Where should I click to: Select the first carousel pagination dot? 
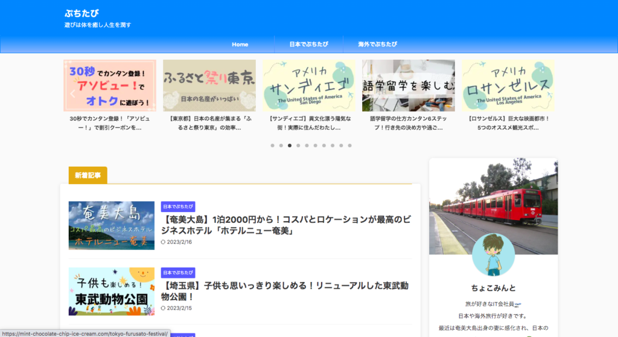coord(273,146)
